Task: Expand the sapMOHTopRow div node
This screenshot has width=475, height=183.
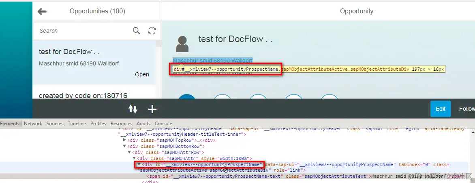Action: pos(124,140)
